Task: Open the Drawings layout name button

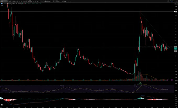Action: point(172,1)
